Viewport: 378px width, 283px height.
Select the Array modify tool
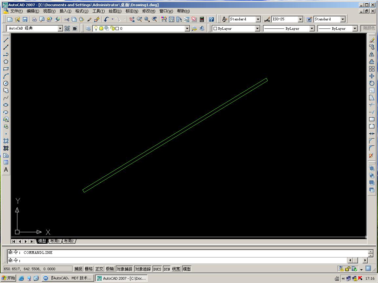pyautogui.click(x=372, y=69)
